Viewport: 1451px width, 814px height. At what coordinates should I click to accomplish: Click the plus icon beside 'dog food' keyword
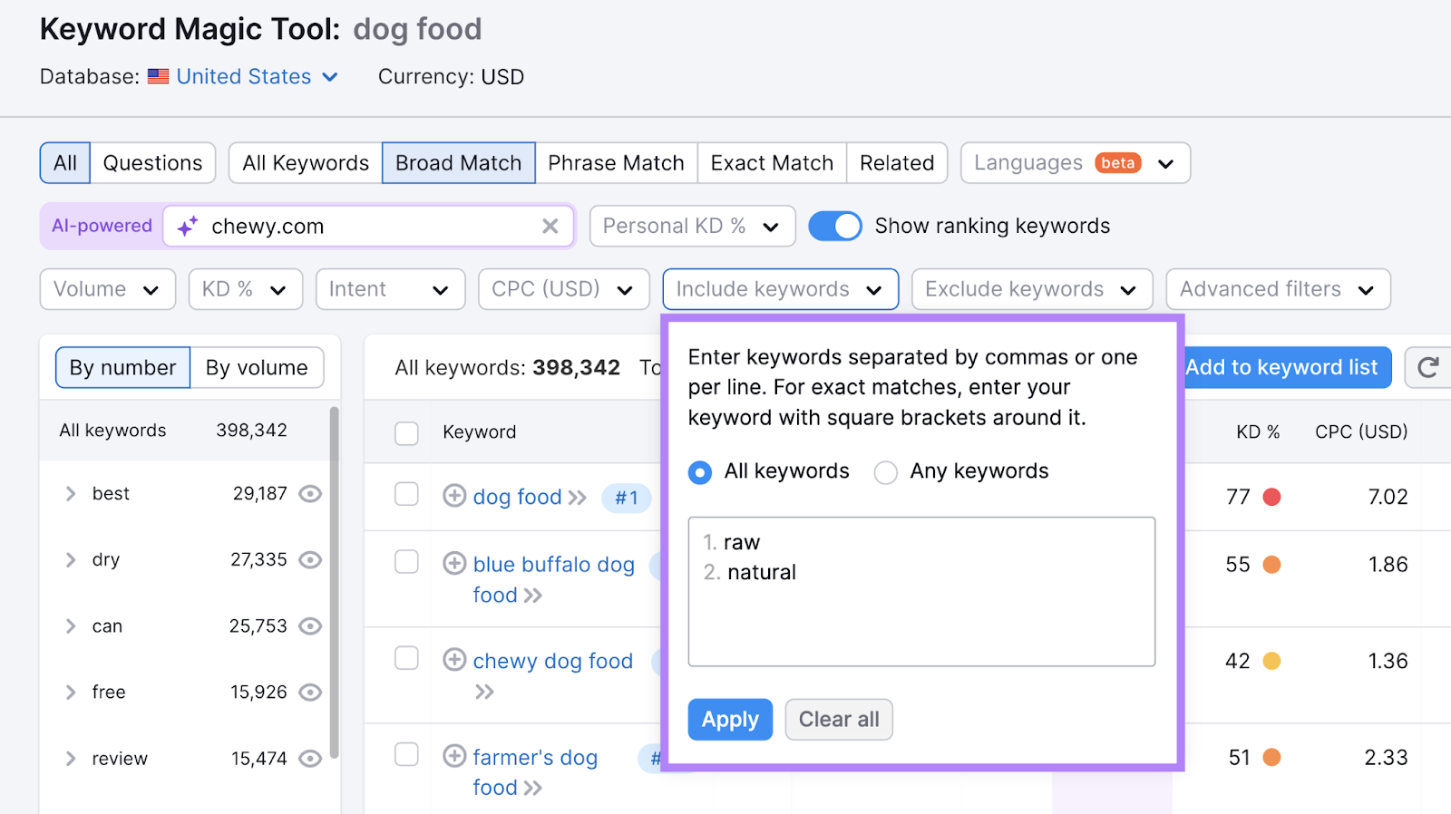(x=453, y=497)
